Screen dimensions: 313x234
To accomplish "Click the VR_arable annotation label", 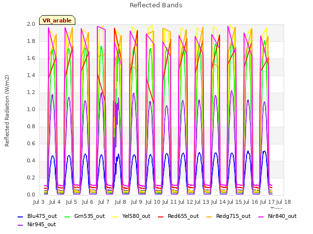I will (57, 20).
